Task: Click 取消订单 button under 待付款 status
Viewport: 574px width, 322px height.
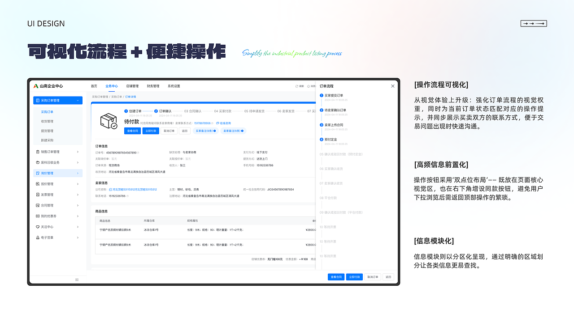Action: 169,131
